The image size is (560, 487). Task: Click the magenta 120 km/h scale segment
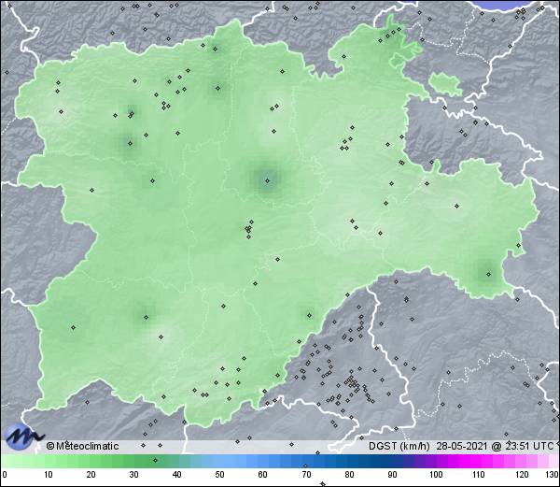521,462
